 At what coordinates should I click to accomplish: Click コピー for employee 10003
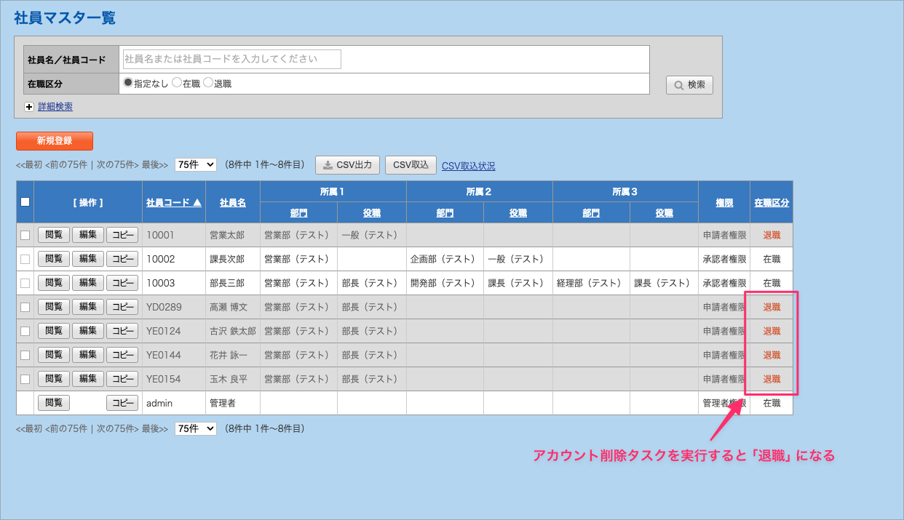pos(122,283)
